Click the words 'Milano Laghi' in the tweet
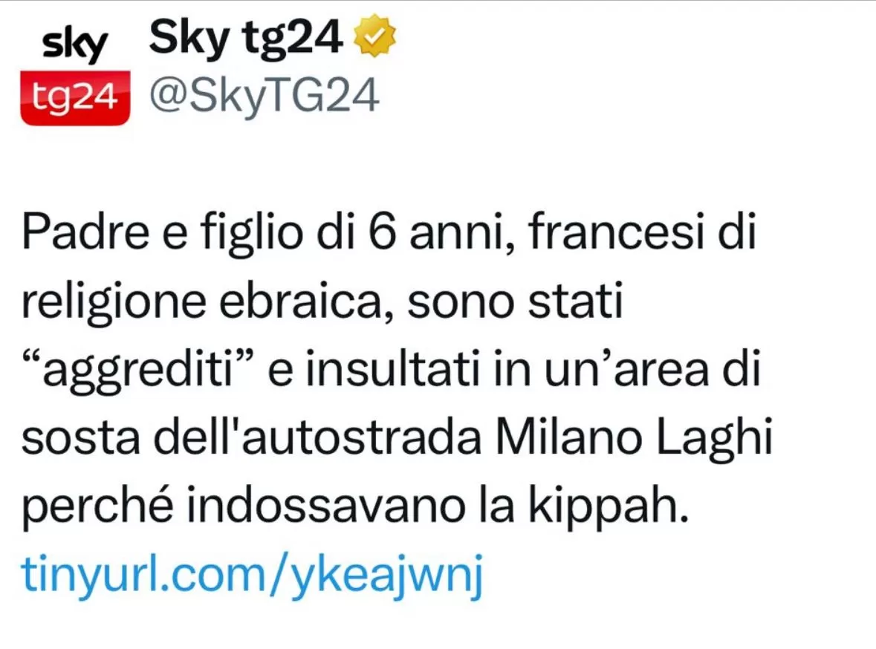This screenshot has height=649, width=876. (634, 437)
